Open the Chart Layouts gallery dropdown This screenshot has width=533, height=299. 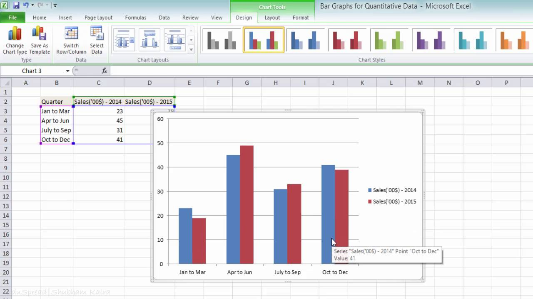click(191, 49)
